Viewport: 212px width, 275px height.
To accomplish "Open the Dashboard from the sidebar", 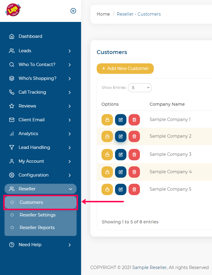I will (30, 36).
